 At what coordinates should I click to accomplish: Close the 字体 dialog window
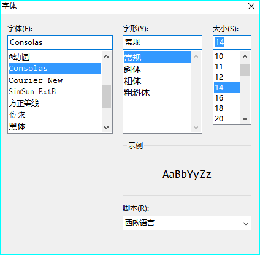pos(251,6)
